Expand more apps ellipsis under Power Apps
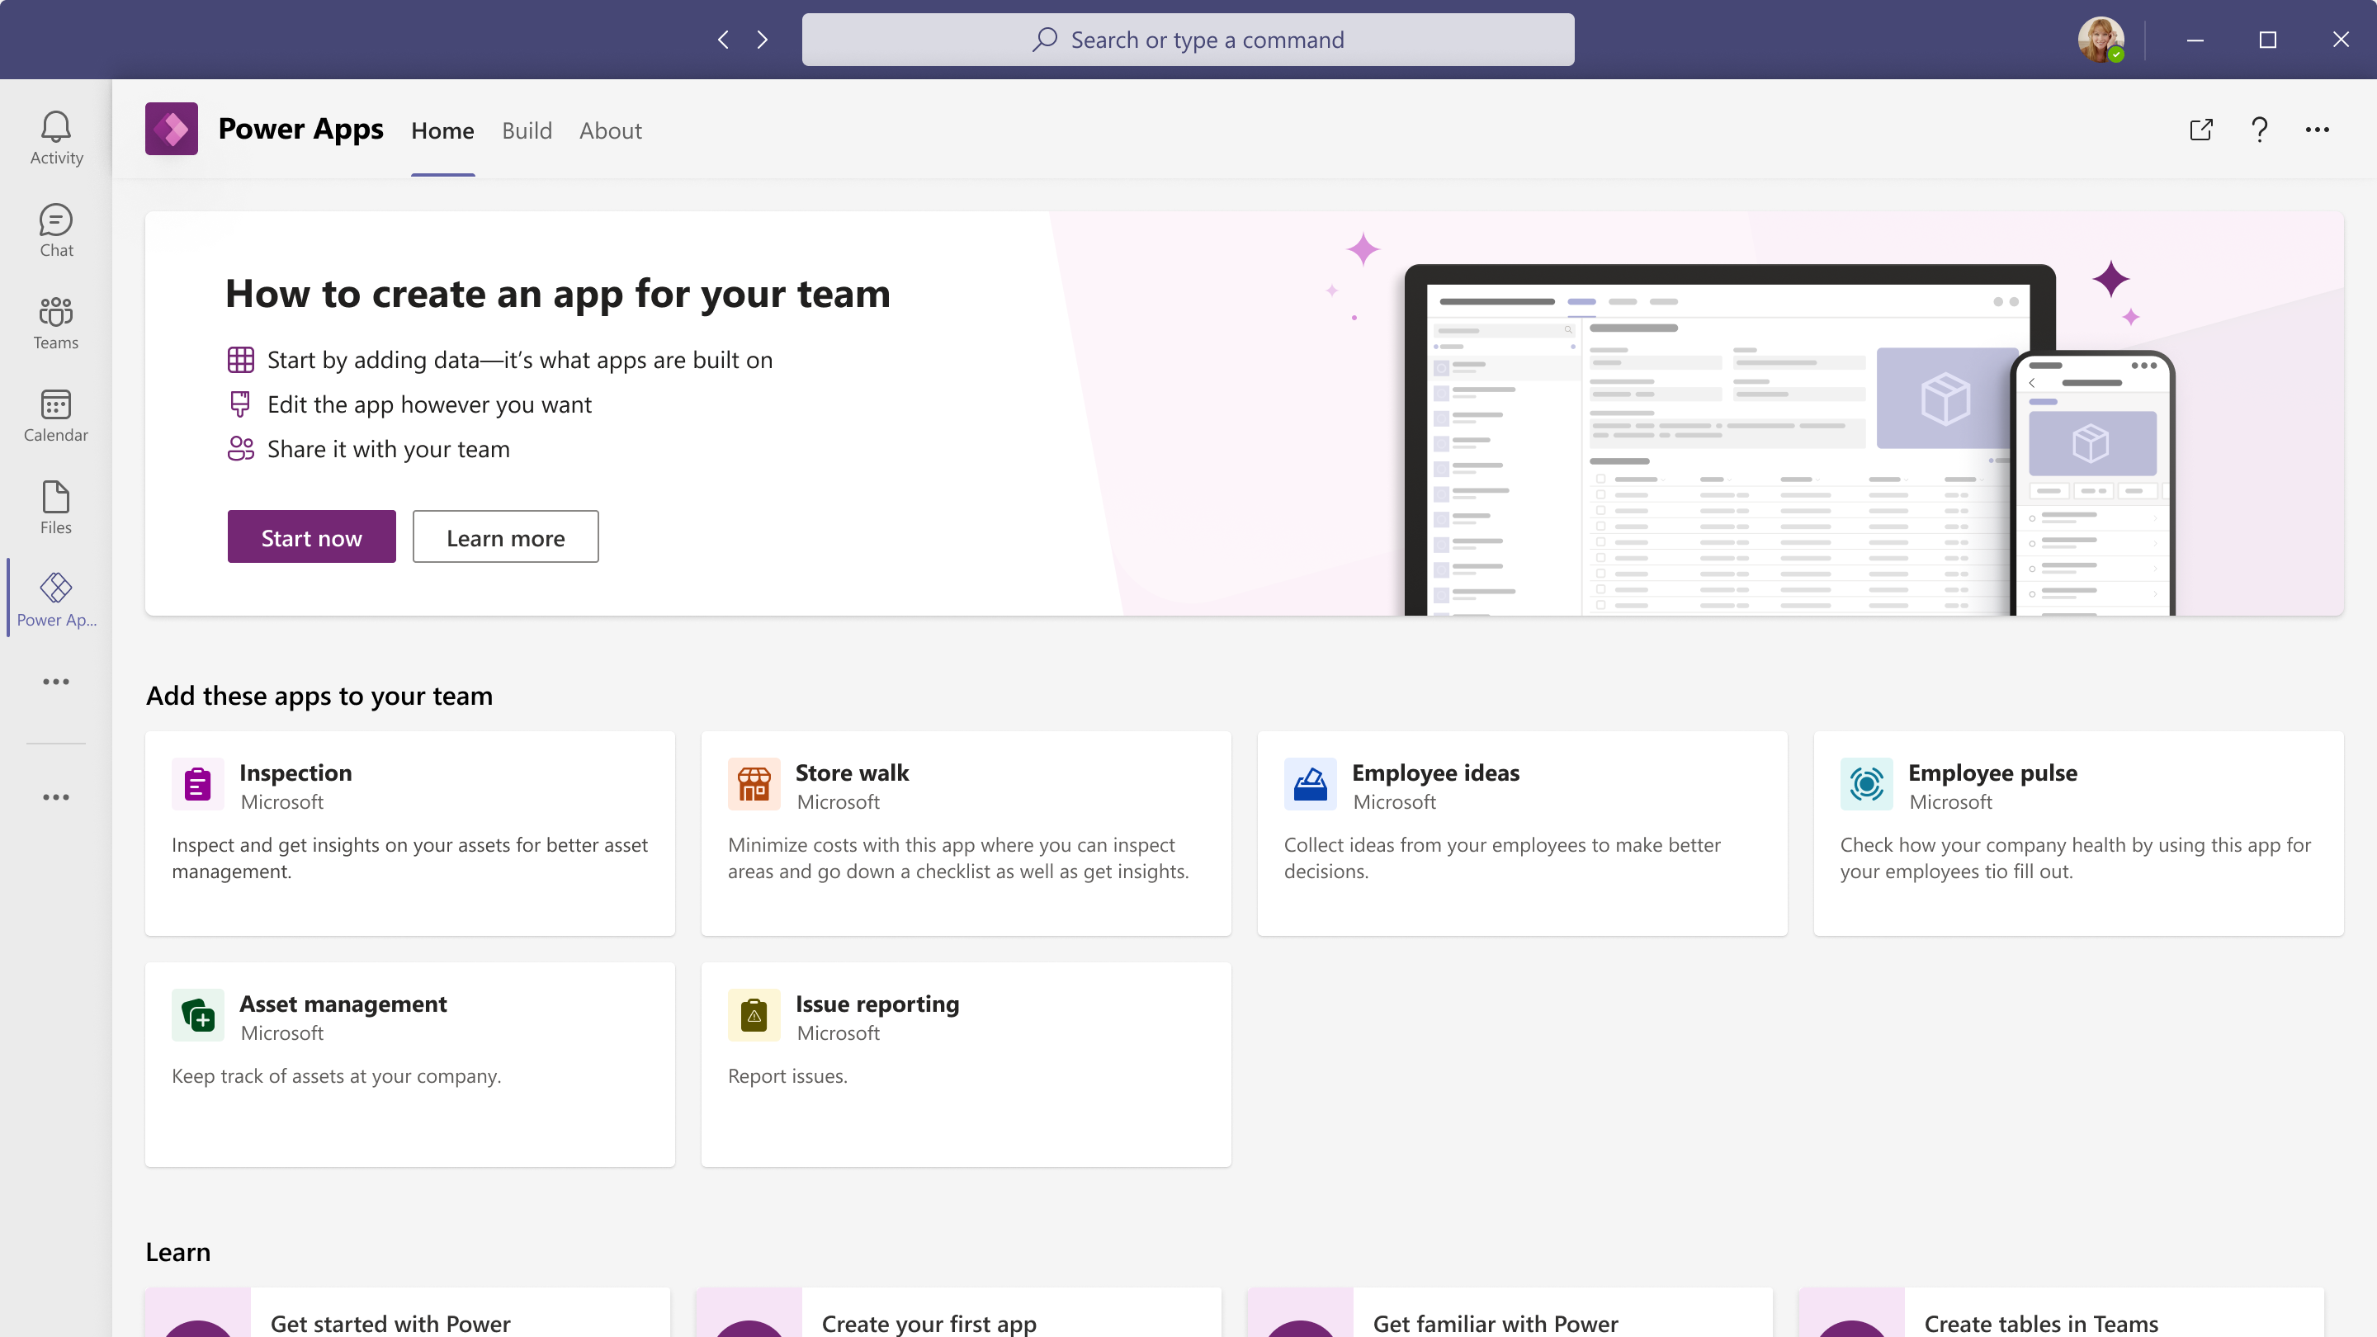2377x1337 pixels. 55,682
